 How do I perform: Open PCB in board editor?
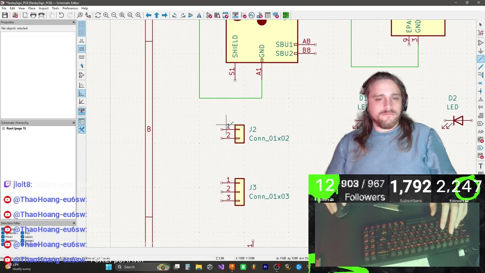[286, 15]
